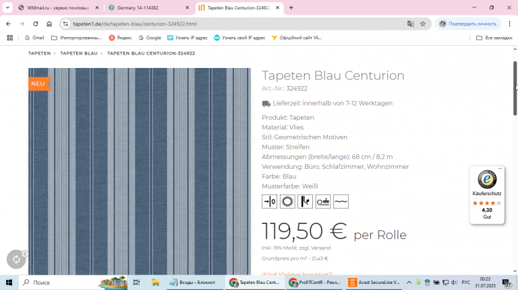The height and width of the screenshot is (290, 518).
Task: Click the straight match pattern symbol icon
Action: click(x=269, y=201)
